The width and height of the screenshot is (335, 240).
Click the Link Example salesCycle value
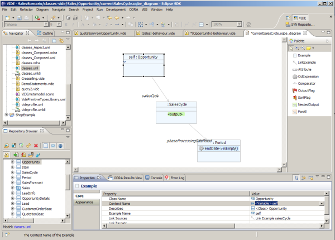tap(272, 218)
